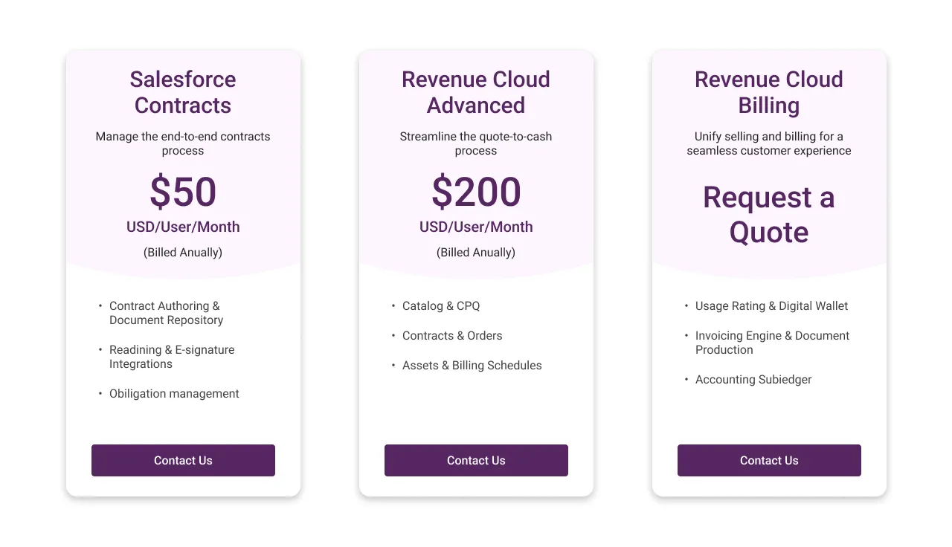The width and height of the screenshot is (952, 547).
Task: Click the Billed Anually note under $50
Action: point(183,252)
